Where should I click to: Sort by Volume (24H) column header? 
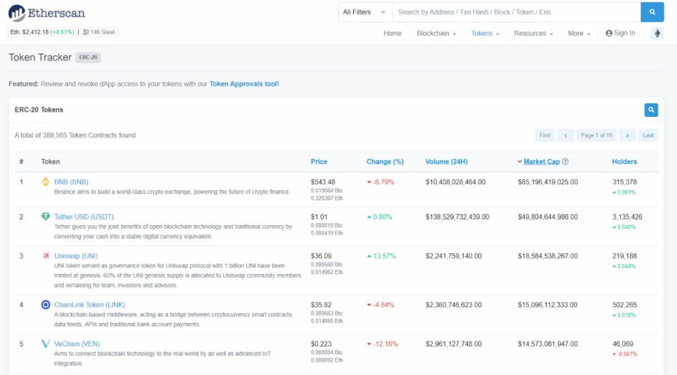446,162
